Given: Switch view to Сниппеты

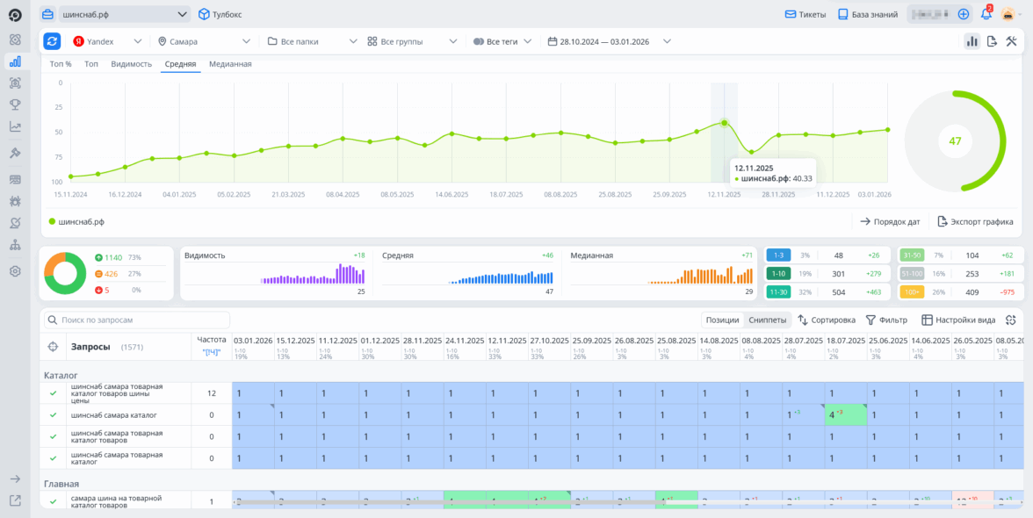Looking at the screenshot, I should coord(766,320).
